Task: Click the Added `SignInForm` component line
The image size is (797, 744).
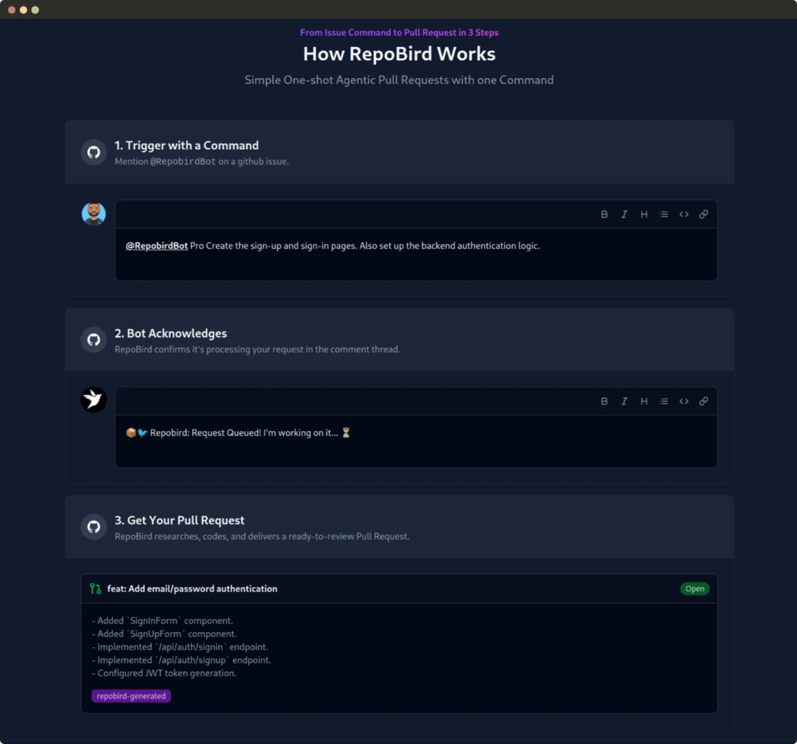Action: [162, 621]
